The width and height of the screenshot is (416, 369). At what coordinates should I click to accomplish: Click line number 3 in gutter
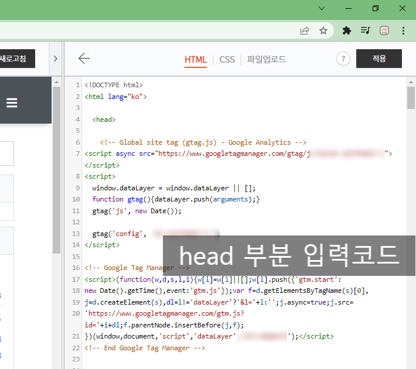pyautogui.click(x=78, y=108)
